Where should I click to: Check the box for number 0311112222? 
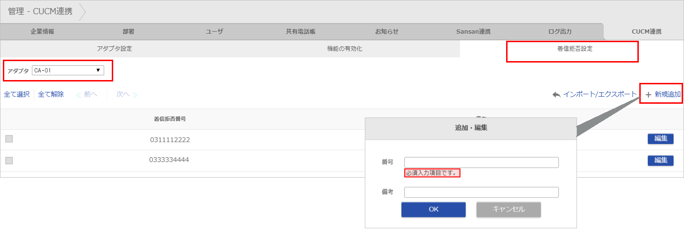[x=9, y=139]
